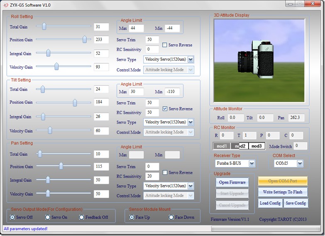
Task: Enable Servo Reverse in Roll Setting
Action: click(165, 45)
